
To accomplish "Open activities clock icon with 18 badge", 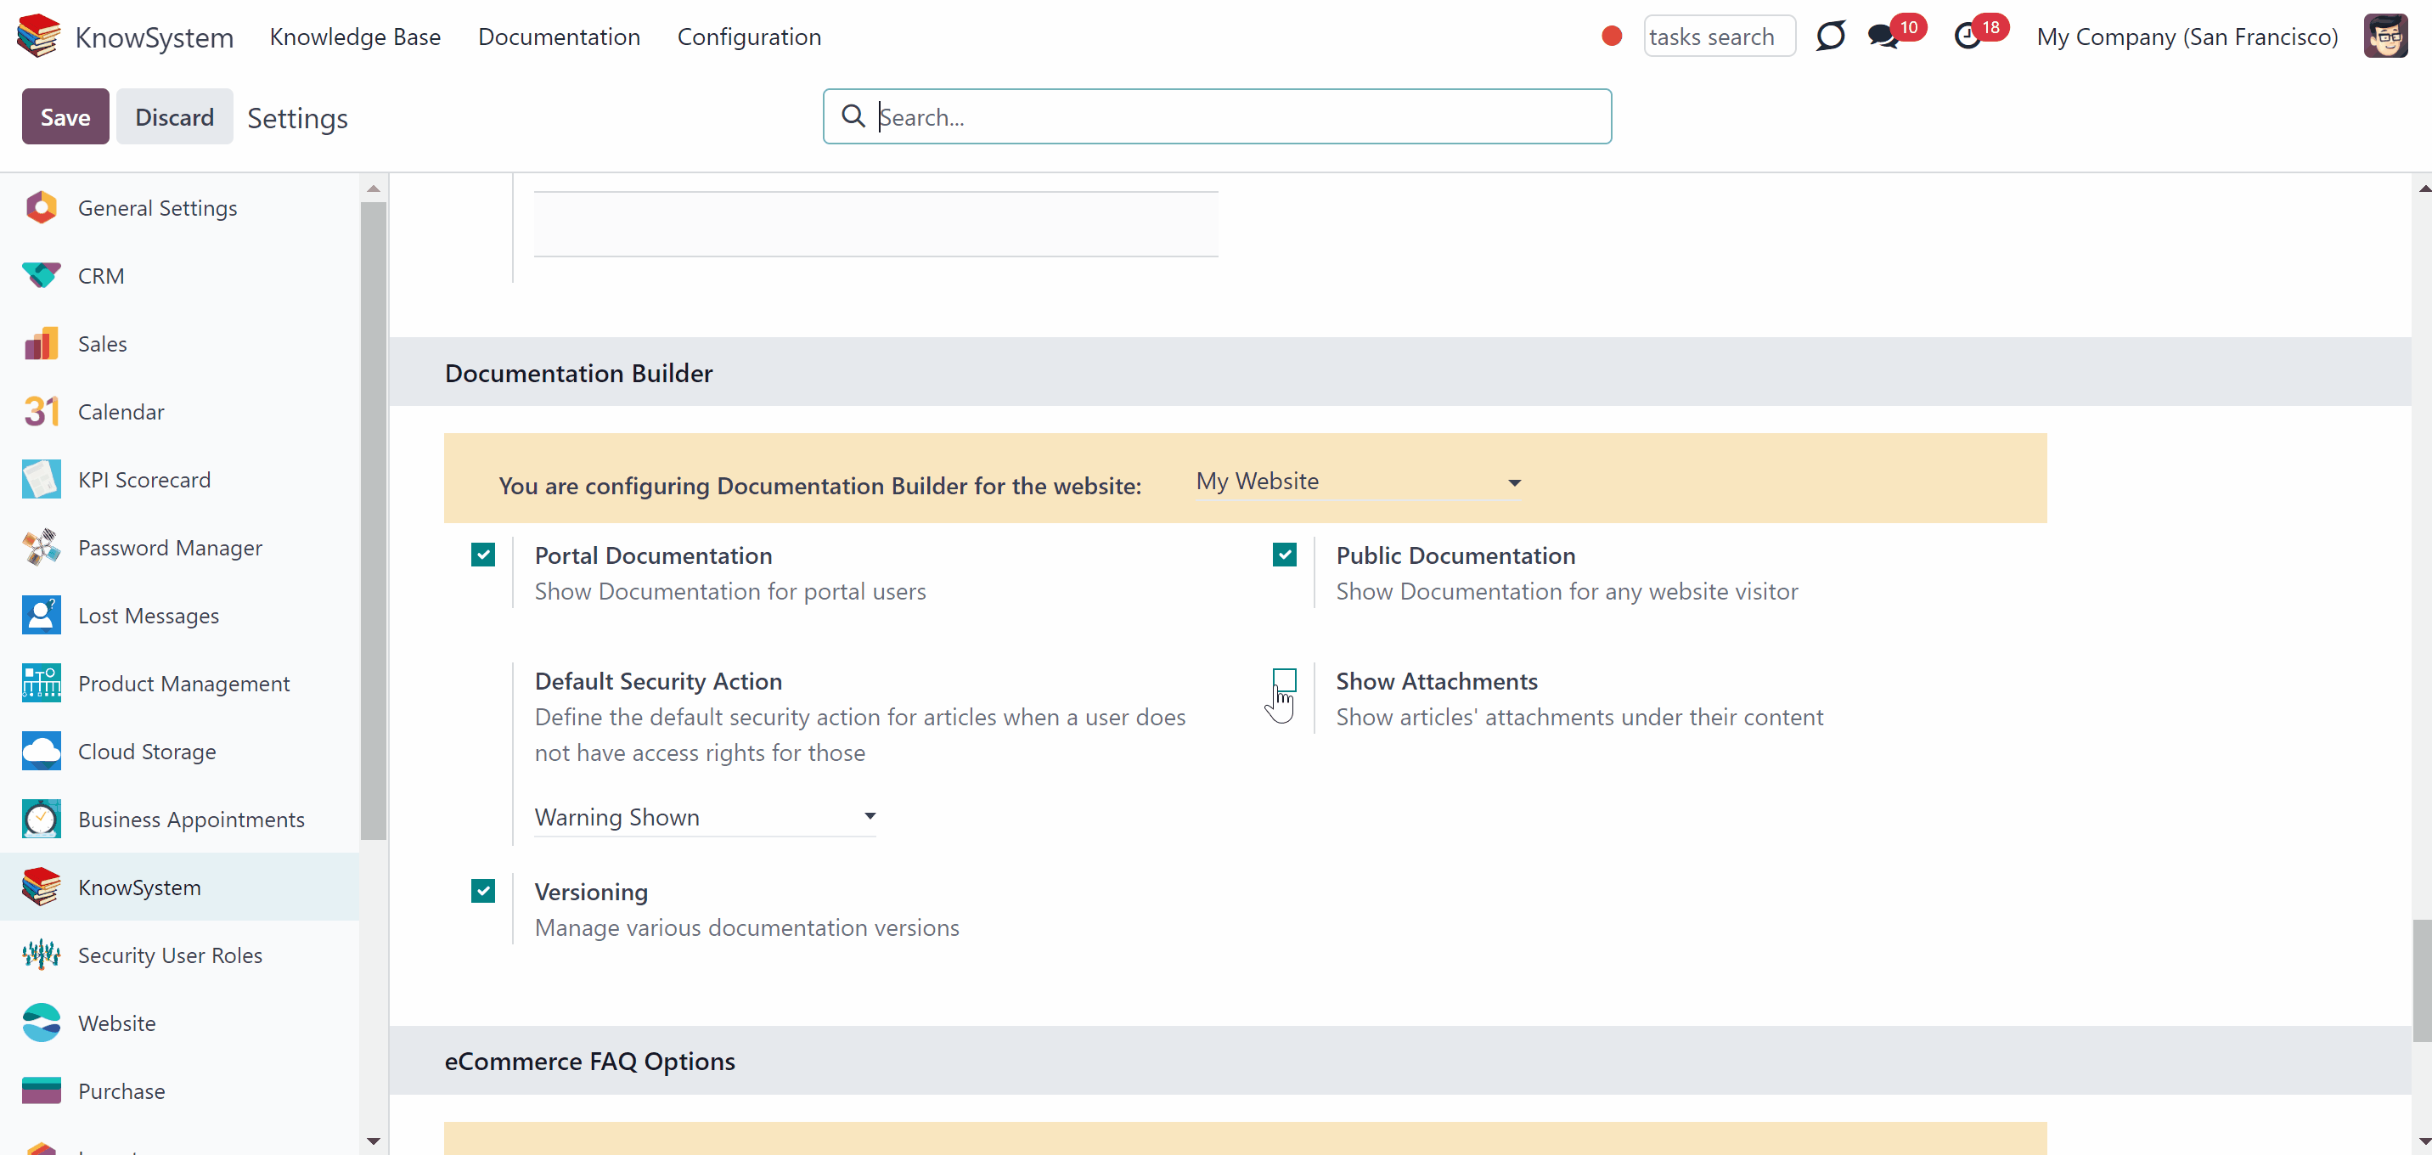I will pos(1968,37).
